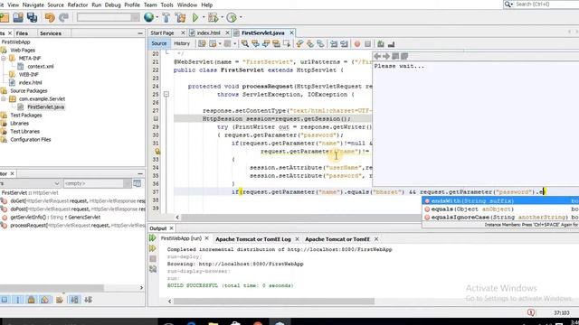Open the Run Project dropdown arrow
The width and height of the screenshot is (579, 325).
point(203,17)
